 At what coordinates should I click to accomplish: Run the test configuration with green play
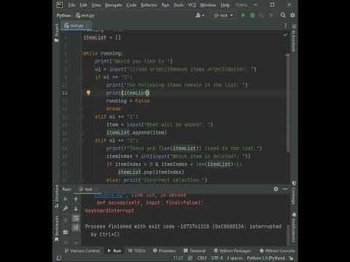point(243,15)
